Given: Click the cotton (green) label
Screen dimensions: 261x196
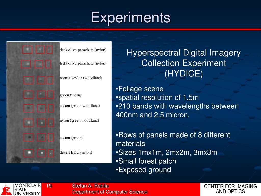Looking at the screenshot, I should [x=71, y=138].
